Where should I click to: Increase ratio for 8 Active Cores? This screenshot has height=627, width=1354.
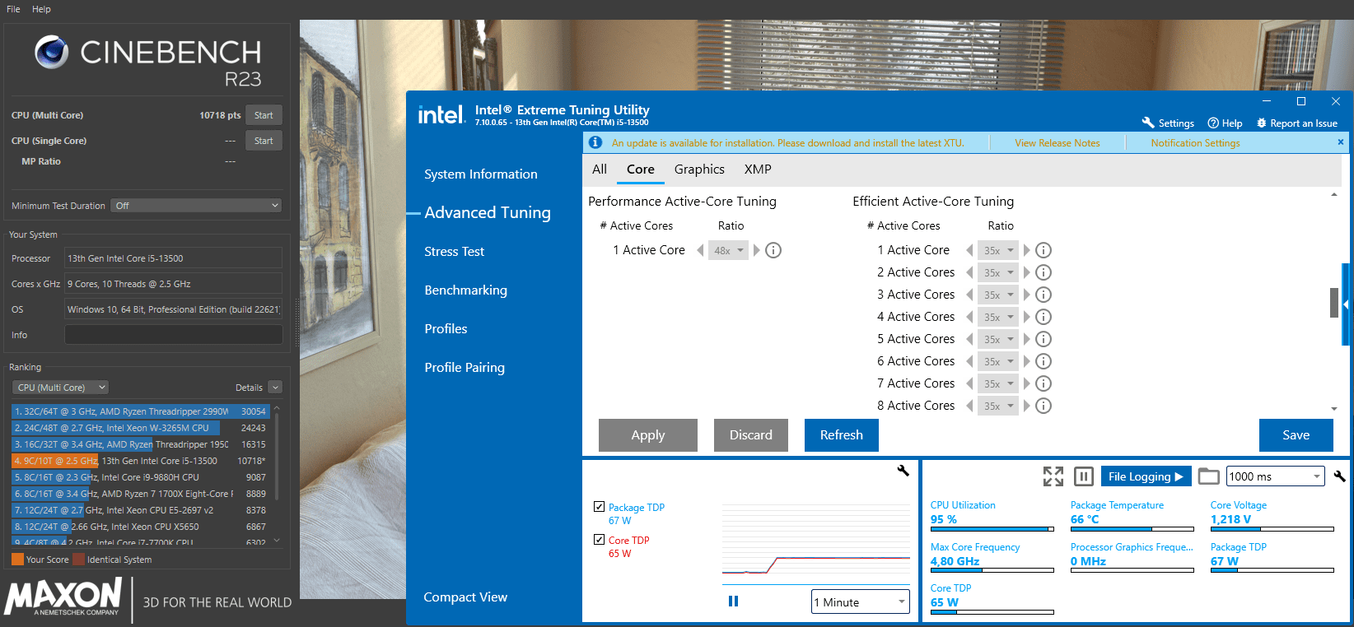(x=1026, y=406)
